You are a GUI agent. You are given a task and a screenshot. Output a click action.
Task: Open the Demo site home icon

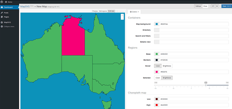pyautogui.click(x=6, y=2)
